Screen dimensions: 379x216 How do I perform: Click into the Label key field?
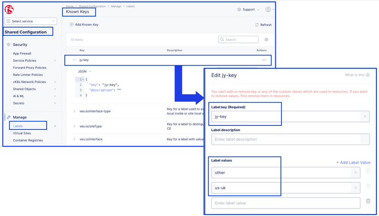point(290,116)
